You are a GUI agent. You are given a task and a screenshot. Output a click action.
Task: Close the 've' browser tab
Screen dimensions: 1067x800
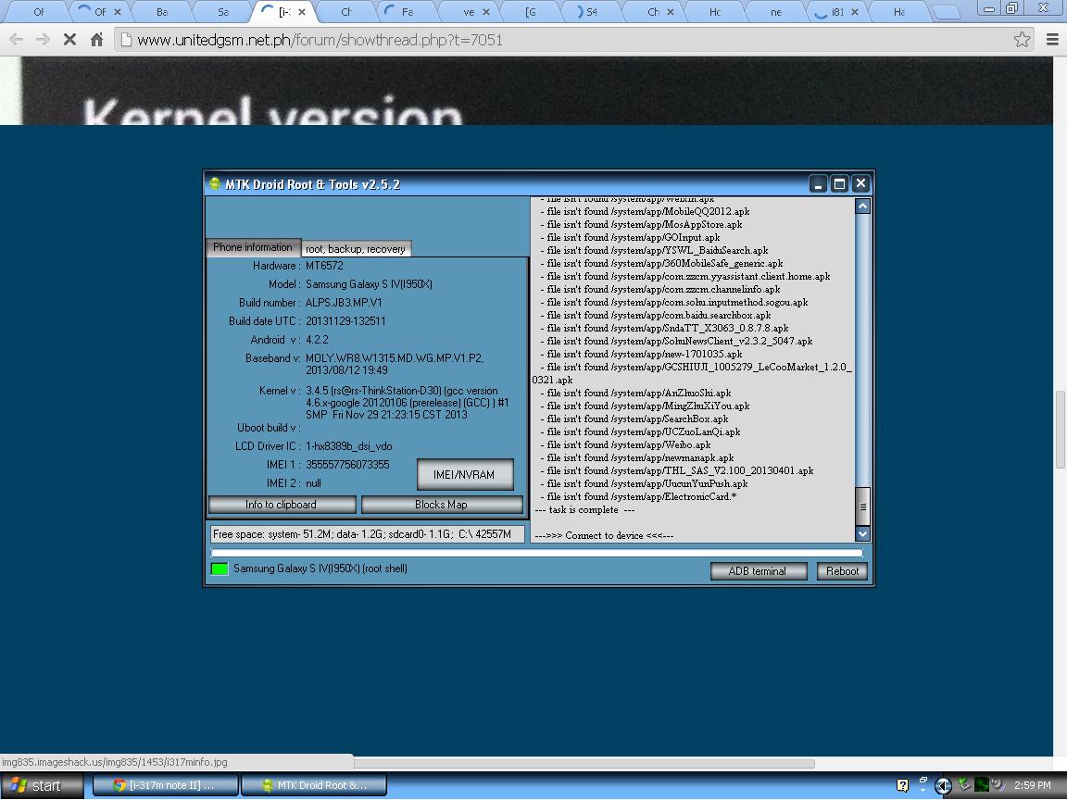tap(486, 11)
